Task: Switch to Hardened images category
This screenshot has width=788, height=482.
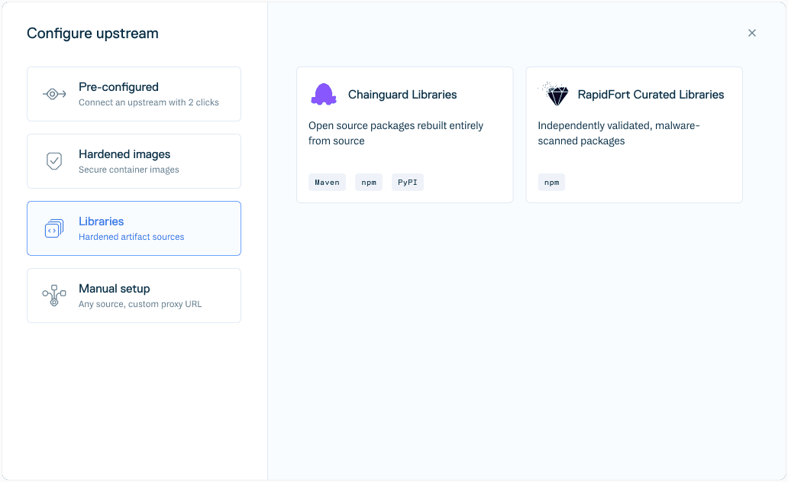Action: [x=134, y=161]
